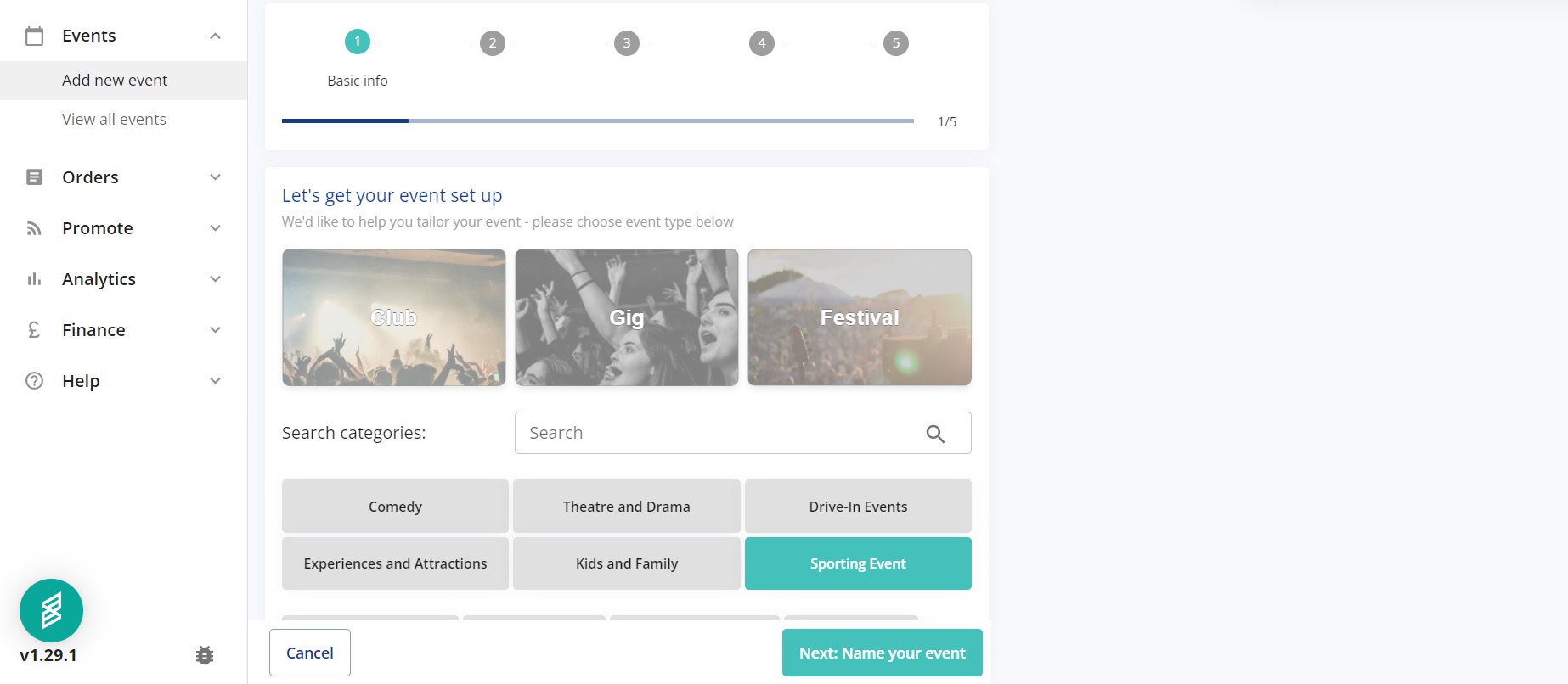Open the View all events page

pos(114,120)
